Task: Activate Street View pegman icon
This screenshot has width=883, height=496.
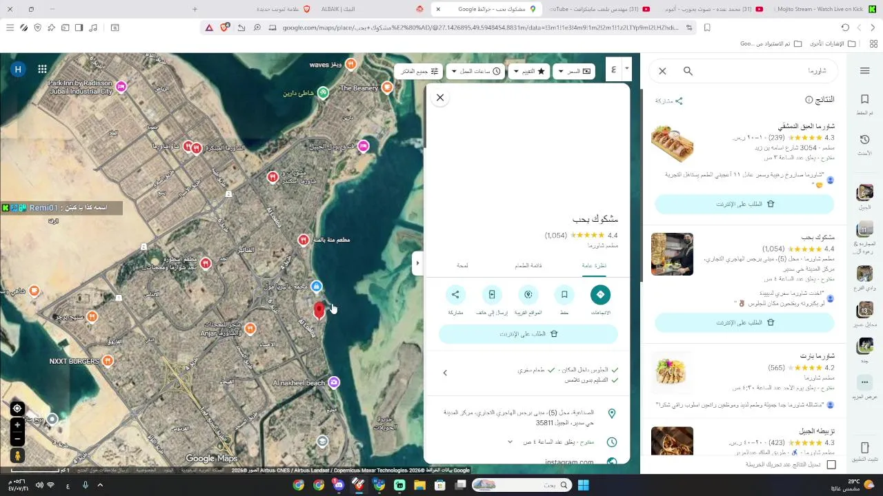Action: (17, 455)
